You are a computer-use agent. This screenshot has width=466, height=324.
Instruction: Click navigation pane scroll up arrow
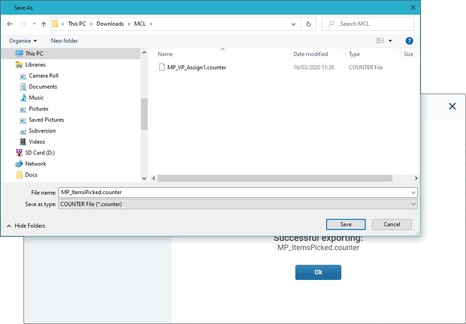tap(144, 52)
